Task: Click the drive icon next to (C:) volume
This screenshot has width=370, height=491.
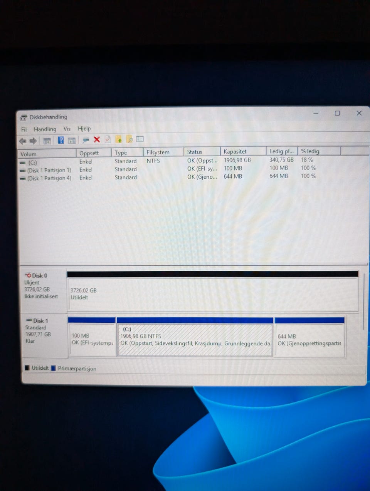Action: coord(23,163)
